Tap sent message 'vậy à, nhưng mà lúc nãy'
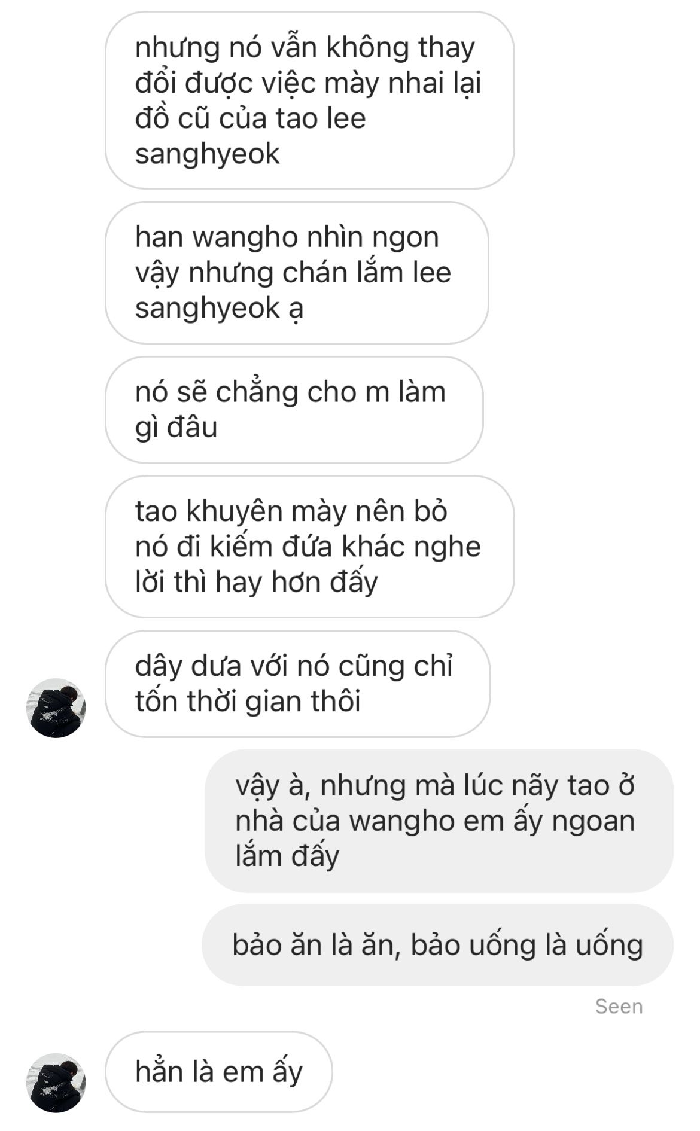 coord(439,821)
